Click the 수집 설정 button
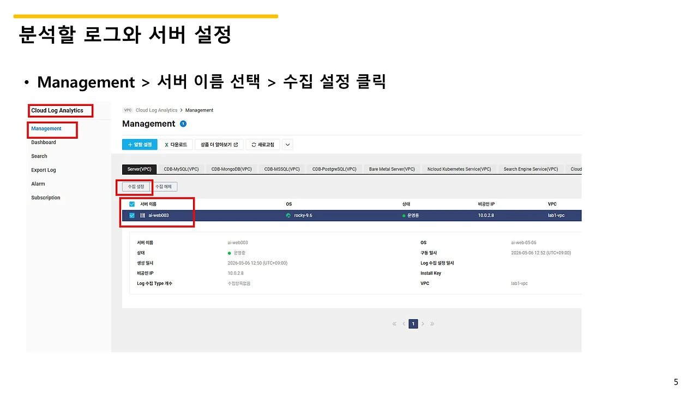This screenshot has height=393, width=698. pos(136,187)
